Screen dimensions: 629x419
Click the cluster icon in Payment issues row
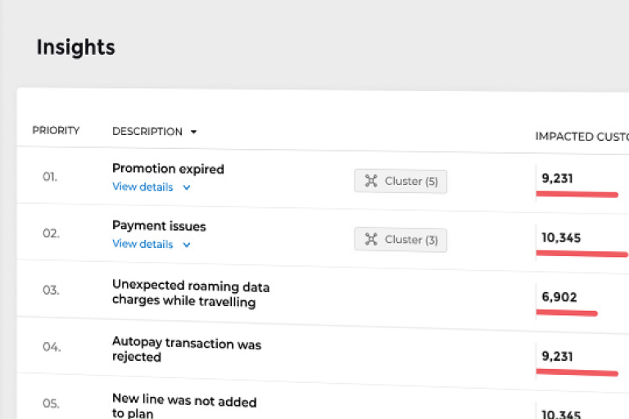click(371, 239)
